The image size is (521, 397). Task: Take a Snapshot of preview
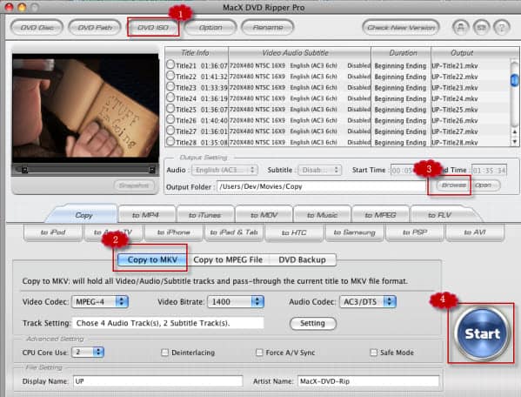pyautogui.click(x=134, y=185)
